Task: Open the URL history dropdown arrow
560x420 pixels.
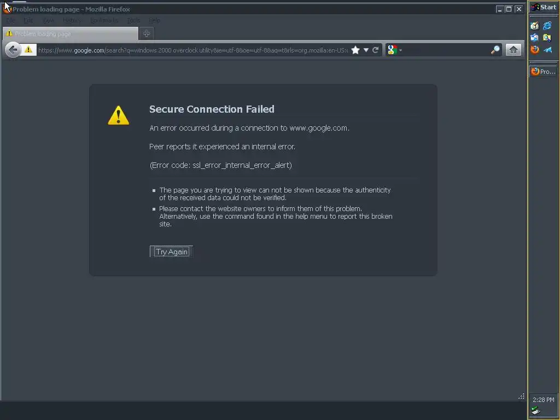Action: (x=366, y=50)
